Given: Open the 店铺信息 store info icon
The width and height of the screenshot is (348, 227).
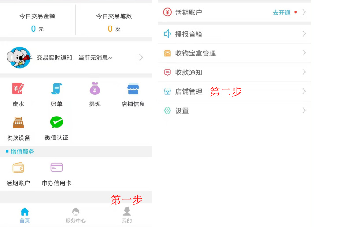Looking at the screenshot, I should coord(133,89).
